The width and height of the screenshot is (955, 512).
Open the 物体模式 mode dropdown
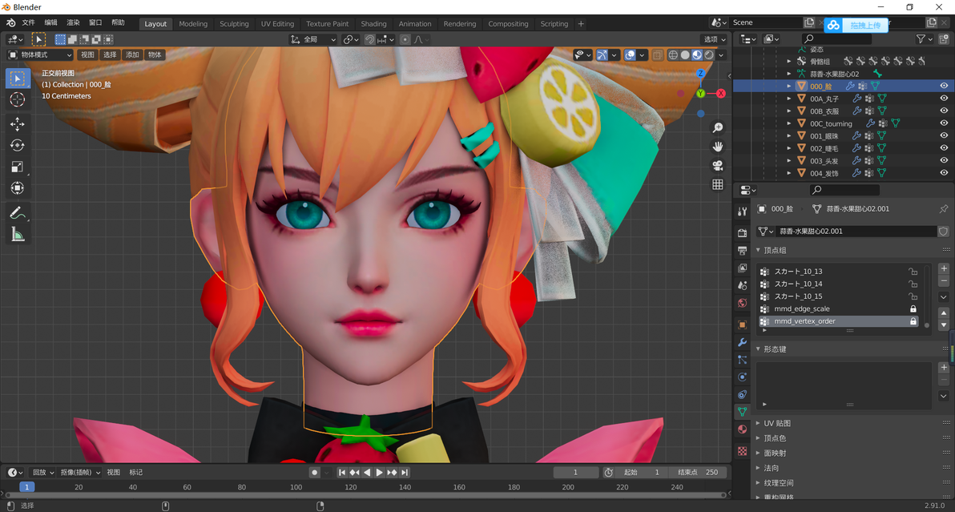[40, 54]
